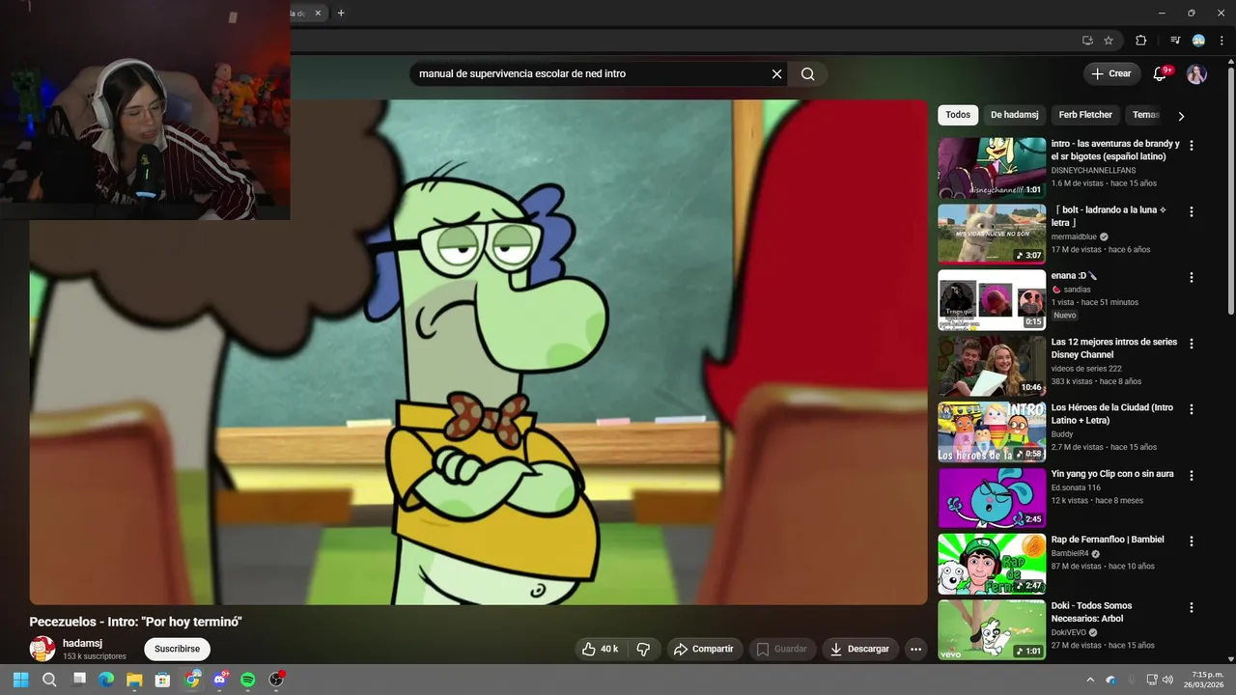The height and width of the screenshot is (695, 1236).
Task: Open Chrome media controls icon
Action: pos(1175,41)
